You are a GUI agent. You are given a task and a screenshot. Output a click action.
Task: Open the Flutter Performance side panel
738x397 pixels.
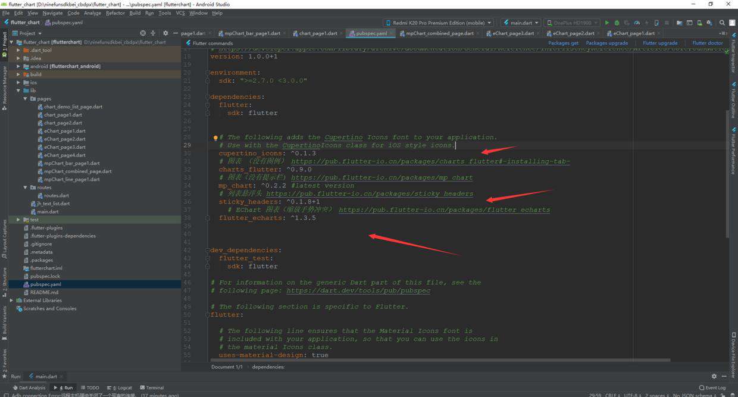tap(733, 151)
